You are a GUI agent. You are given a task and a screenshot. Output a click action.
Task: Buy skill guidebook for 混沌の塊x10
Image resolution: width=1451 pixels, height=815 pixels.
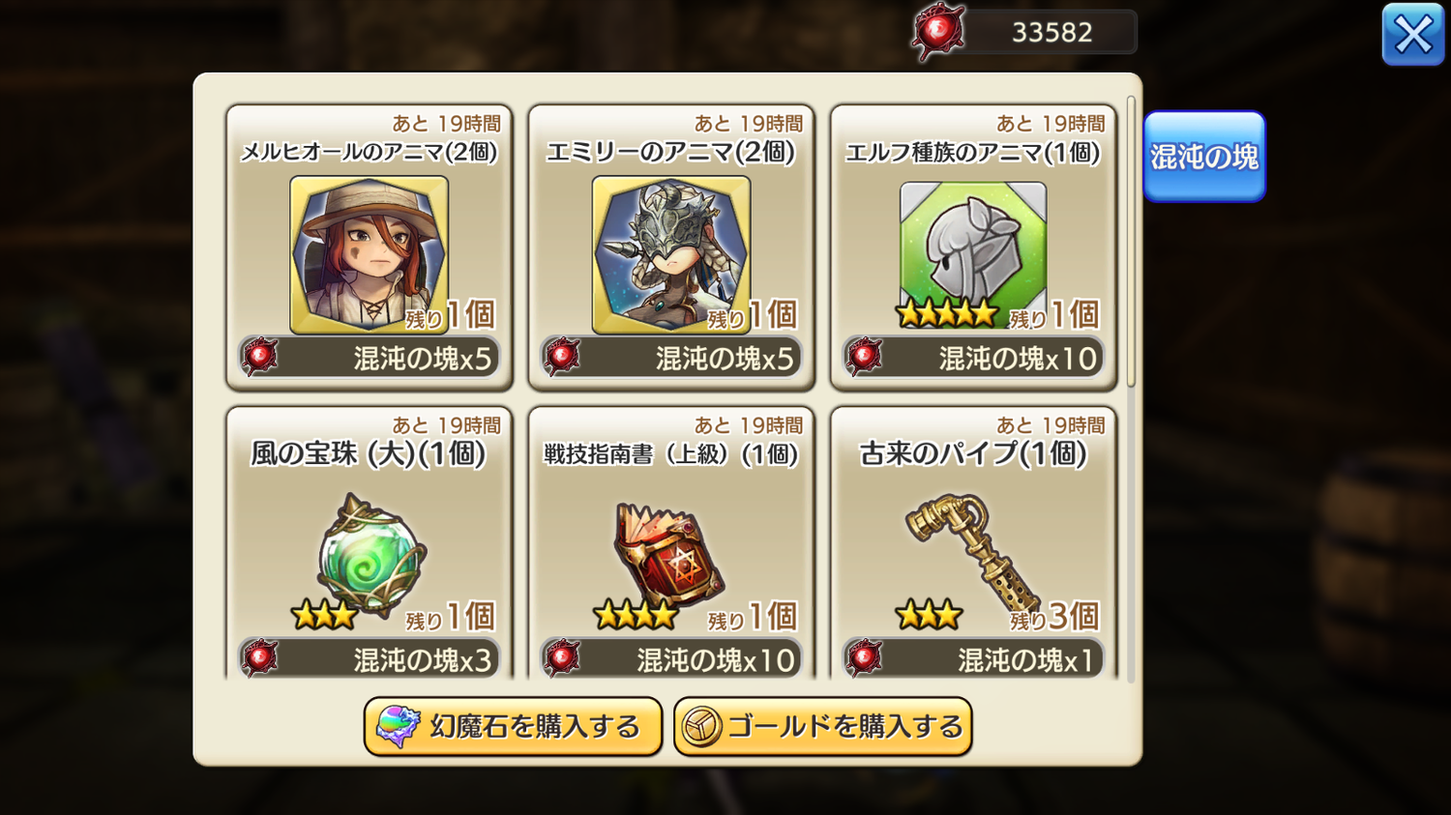point(671,658)
